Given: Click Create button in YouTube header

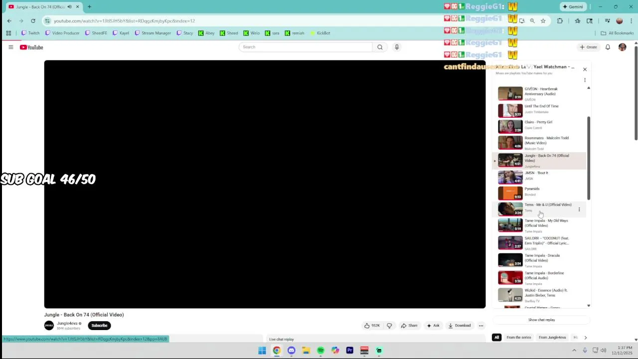Looking at the screenshot, I should (x=589, y=47).
